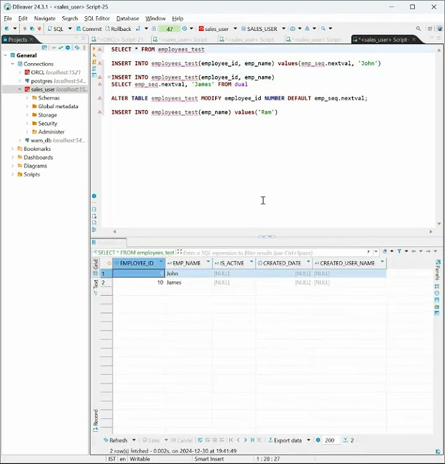This screenshot has width=445, height=464.
Task: Open Help menu
Action: [177, 18]
